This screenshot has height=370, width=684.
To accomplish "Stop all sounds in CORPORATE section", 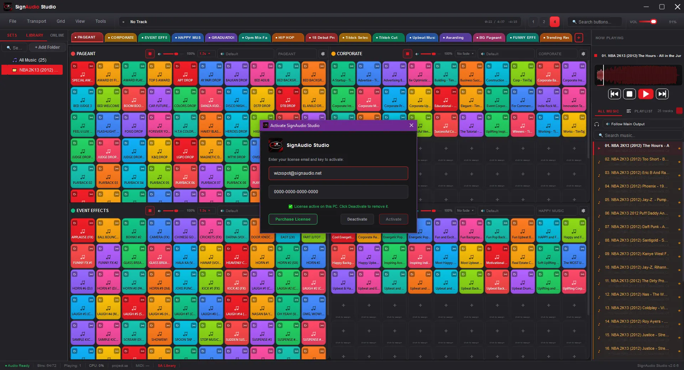I will tap(408, 54).
